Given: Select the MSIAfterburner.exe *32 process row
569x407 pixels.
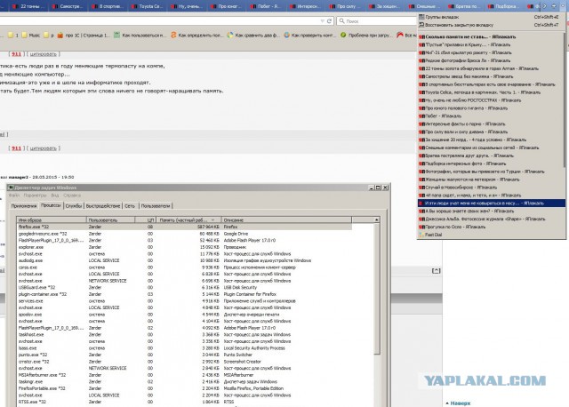Looking at the screenshot, I should (184, 375).
